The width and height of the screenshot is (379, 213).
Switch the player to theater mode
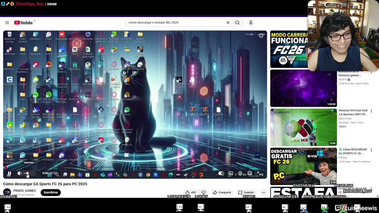click(x=250, y=174)
